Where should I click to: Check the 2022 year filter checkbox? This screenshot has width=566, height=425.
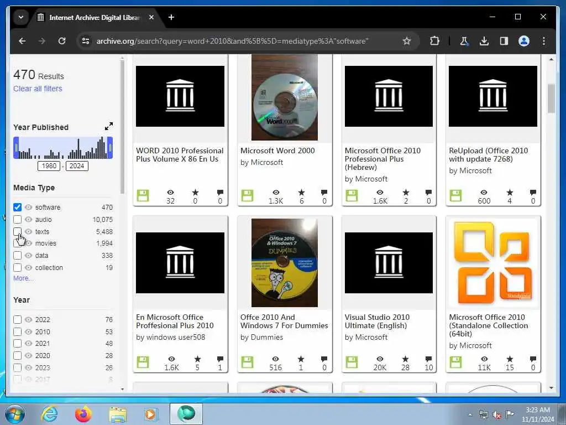pos(17,319)
